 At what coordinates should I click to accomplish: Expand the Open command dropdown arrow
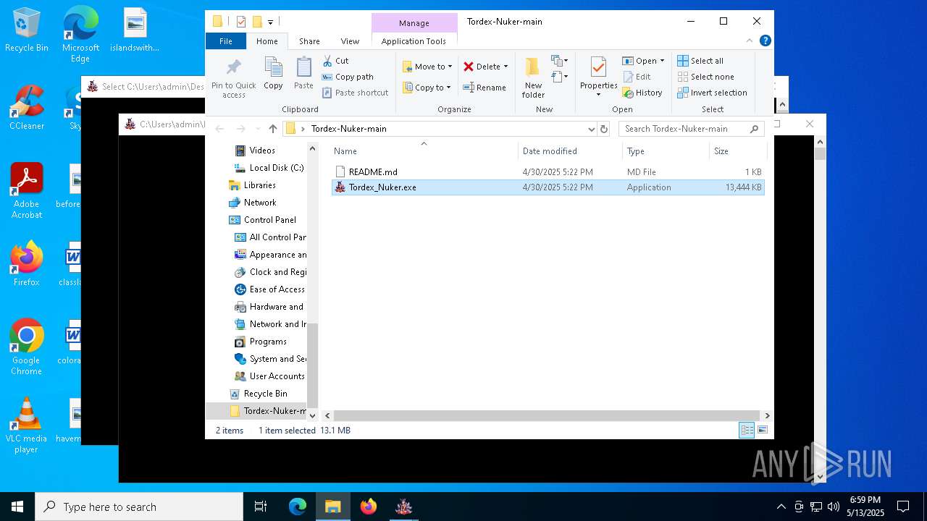point(662,61)
